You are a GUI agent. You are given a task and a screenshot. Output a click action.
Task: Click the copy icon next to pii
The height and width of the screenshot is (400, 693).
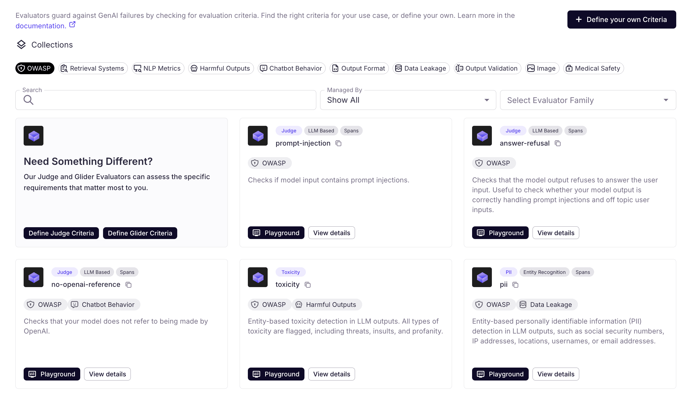(515, 285)
